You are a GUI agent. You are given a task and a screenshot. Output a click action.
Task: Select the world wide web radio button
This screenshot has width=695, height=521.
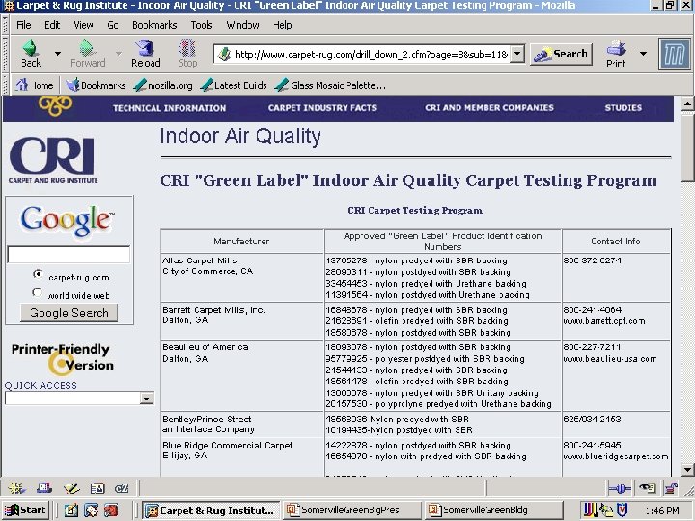click(38, 292)
